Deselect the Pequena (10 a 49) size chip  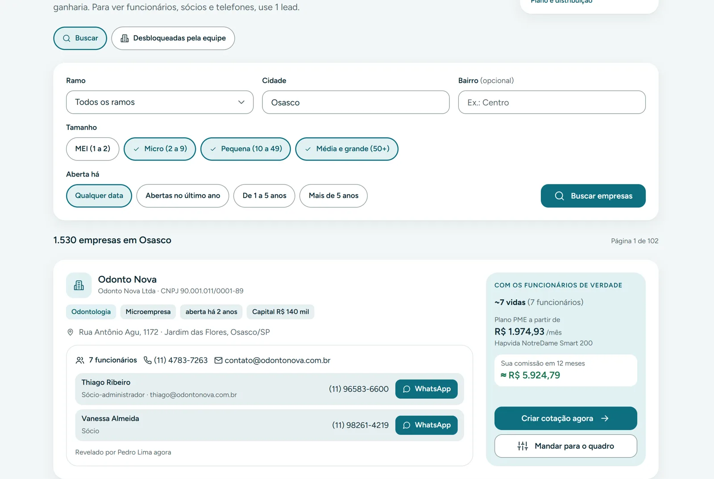coord(246,149)
